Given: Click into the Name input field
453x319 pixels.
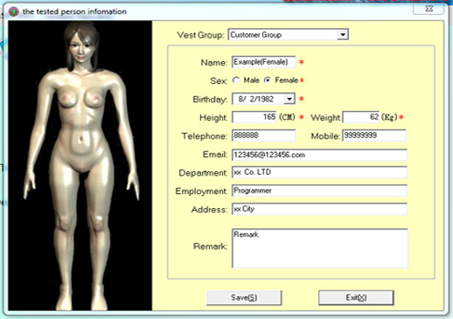Looking at the screenshot, I should (264, 62).
